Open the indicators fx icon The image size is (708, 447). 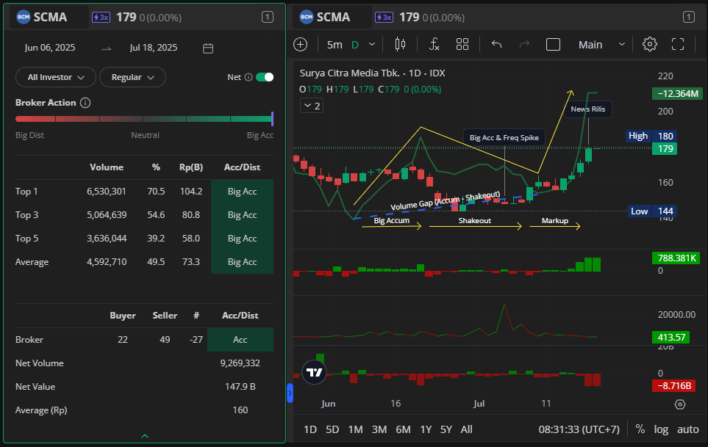pyautogui.click(x=434, y=44)
